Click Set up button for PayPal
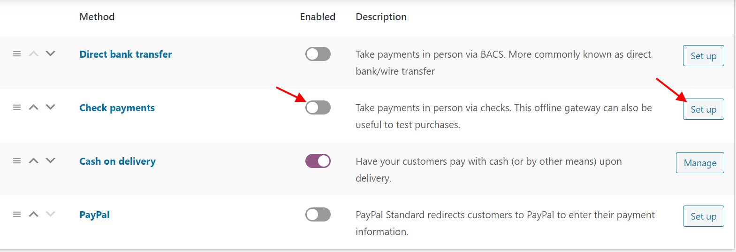Screen dimensions: 736x252 (x=703, y=216)
